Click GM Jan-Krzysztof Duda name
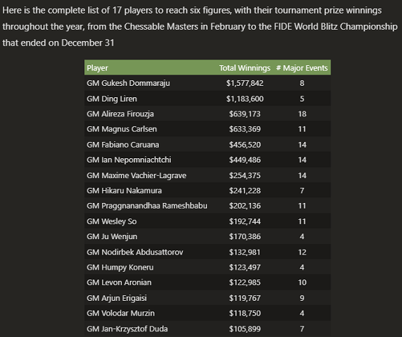The width and height of the screenshot is (402, 337). pyautogui.click(x=127, y=328)
